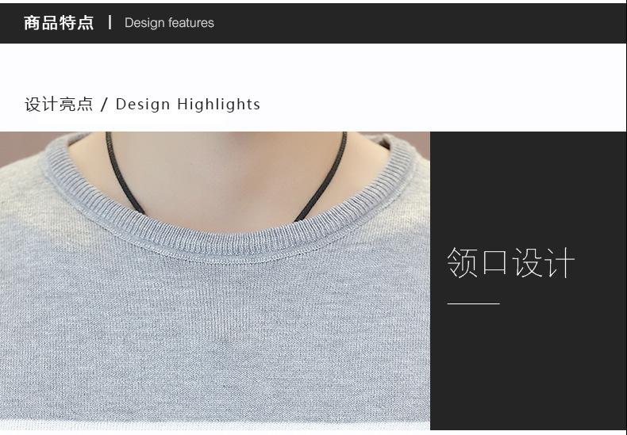Click the vertical divider in header bar
This screenshot has width=627, height=435.
(x=110, y=22)
